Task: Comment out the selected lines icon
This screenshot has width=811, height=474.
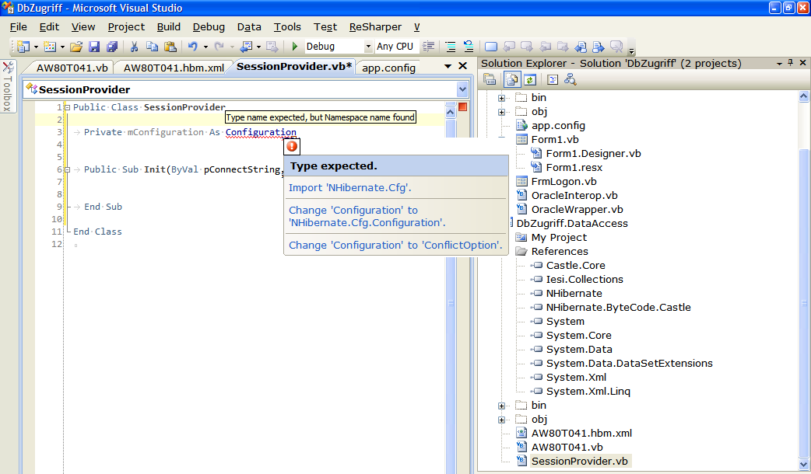Action: coord(451,47)
